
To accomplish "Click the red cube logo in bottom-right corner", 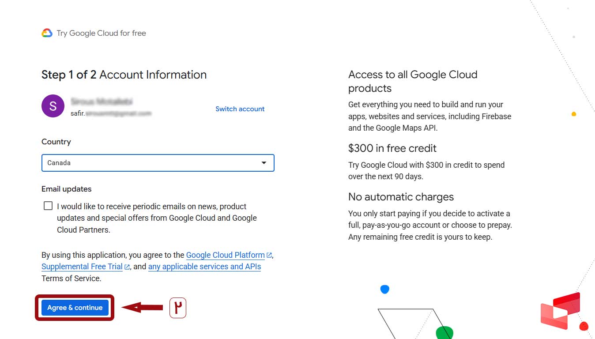I will pyautogui.click(x=560, y=311).
